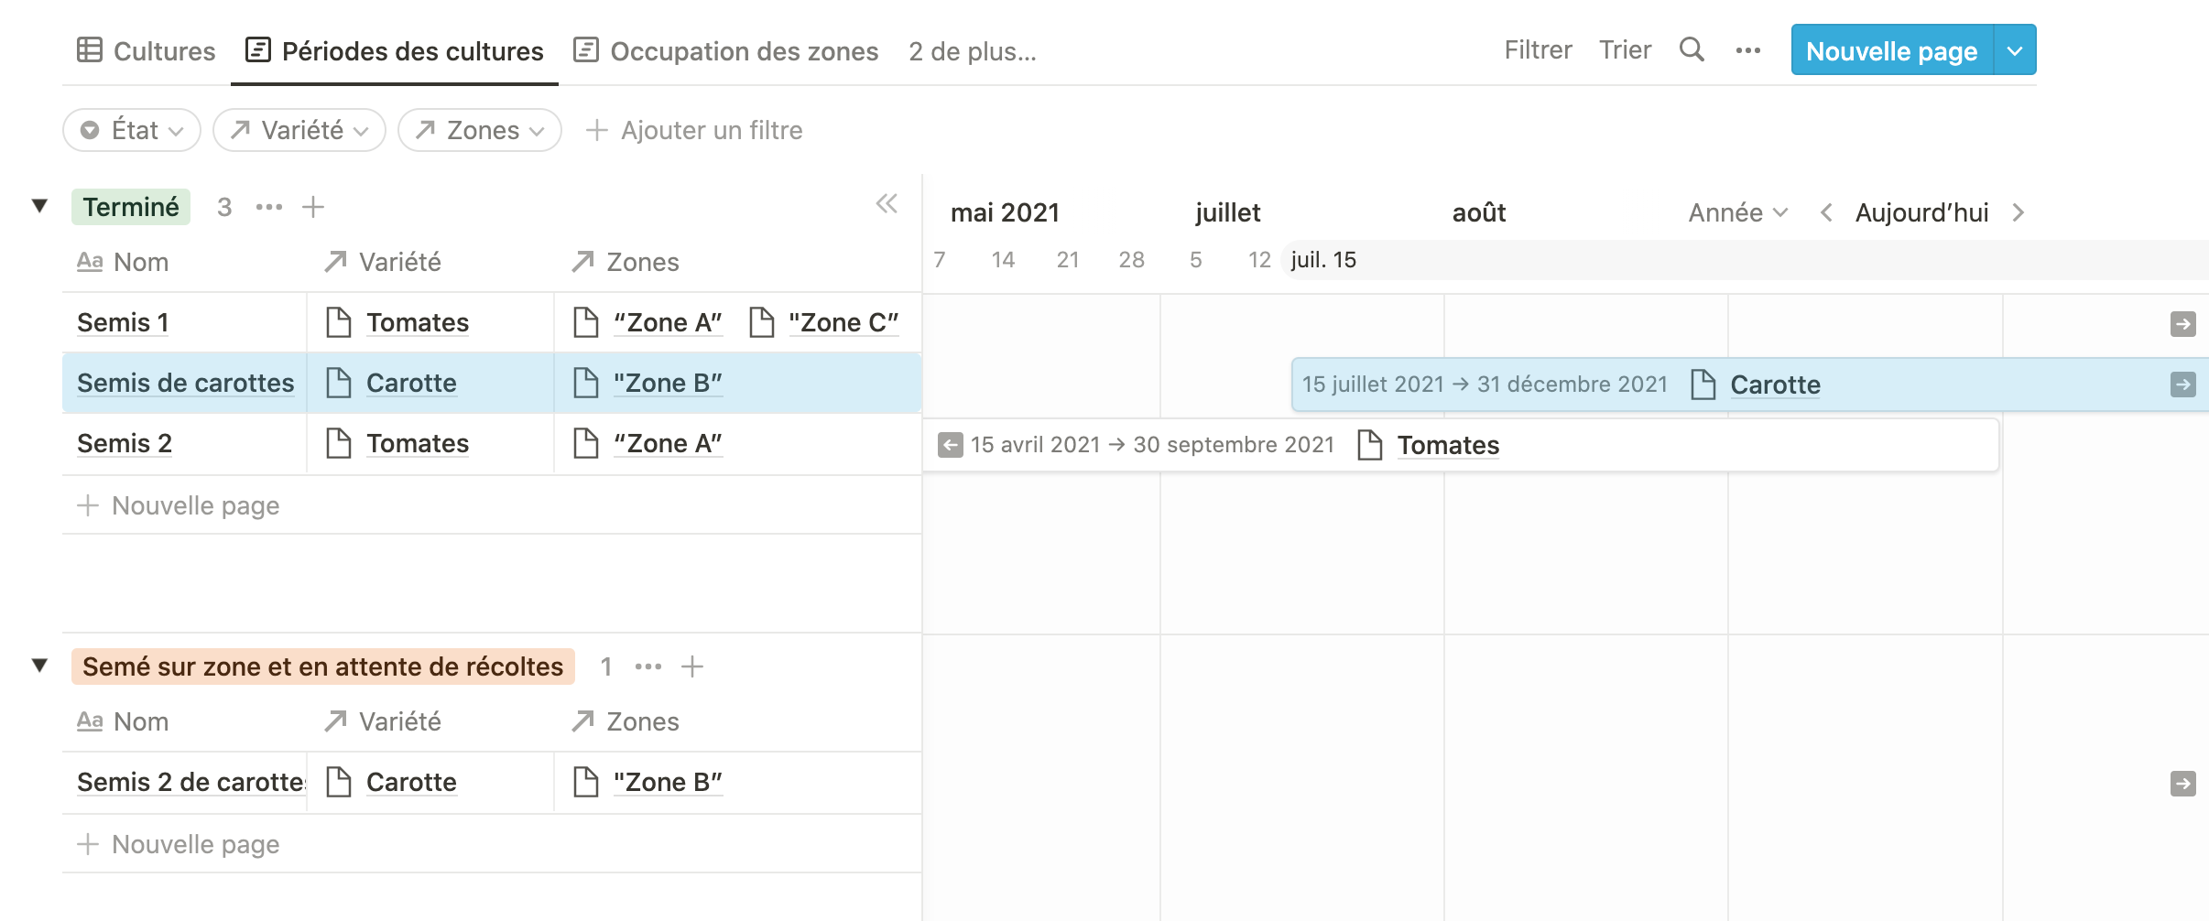Viewport: 2209px width, 921px height.
Task: Click the search magnifier icon
Action: point(1692,49)
